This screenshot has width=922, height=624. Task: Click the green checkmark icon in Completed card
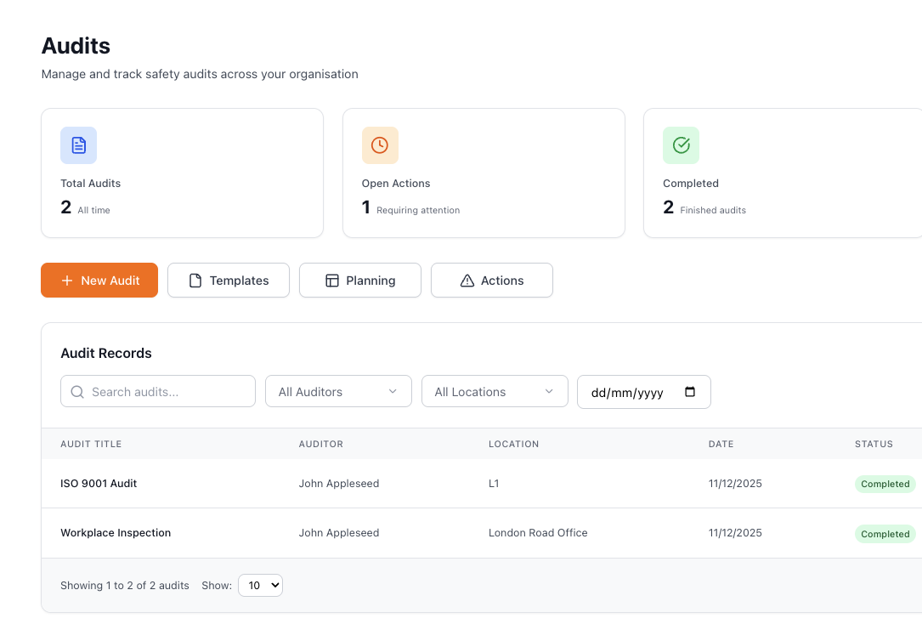coord(681,145)
